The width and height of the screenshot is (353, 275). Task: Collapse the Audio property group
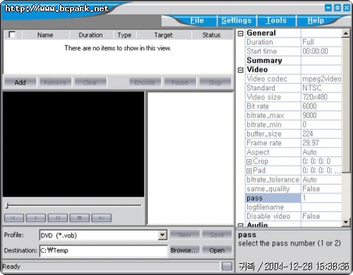[x=240, y=225]
